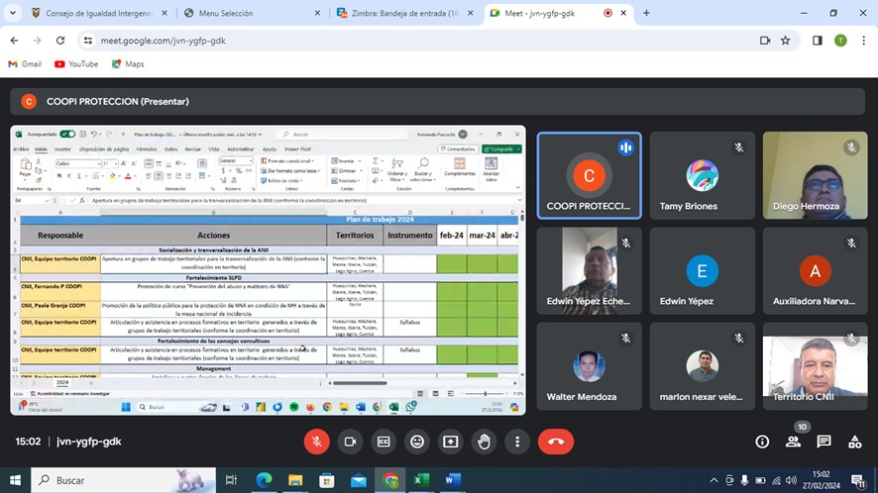The width and height of the screenshot is (878, 493).
Task: Click the present screen icon
Action: coord(451,442)
